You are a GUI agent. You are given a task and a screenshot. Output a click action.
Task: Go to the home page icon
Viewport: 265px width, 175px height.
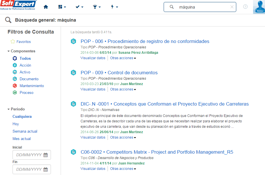[x=46, y=7]
